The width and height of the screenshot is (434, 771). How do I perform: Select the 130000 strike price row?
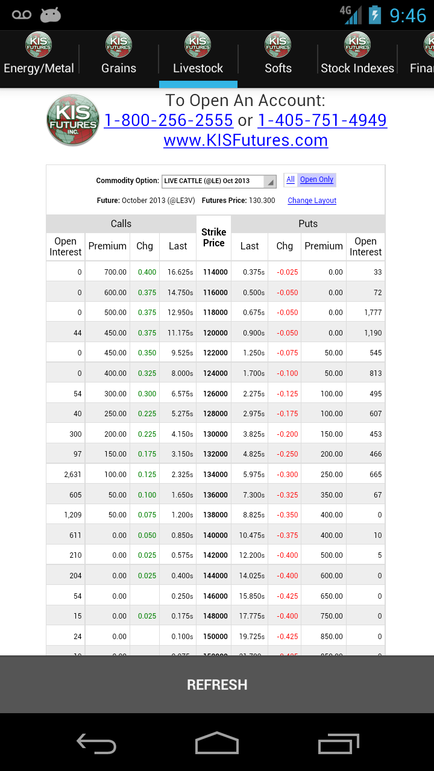(215, 434)
